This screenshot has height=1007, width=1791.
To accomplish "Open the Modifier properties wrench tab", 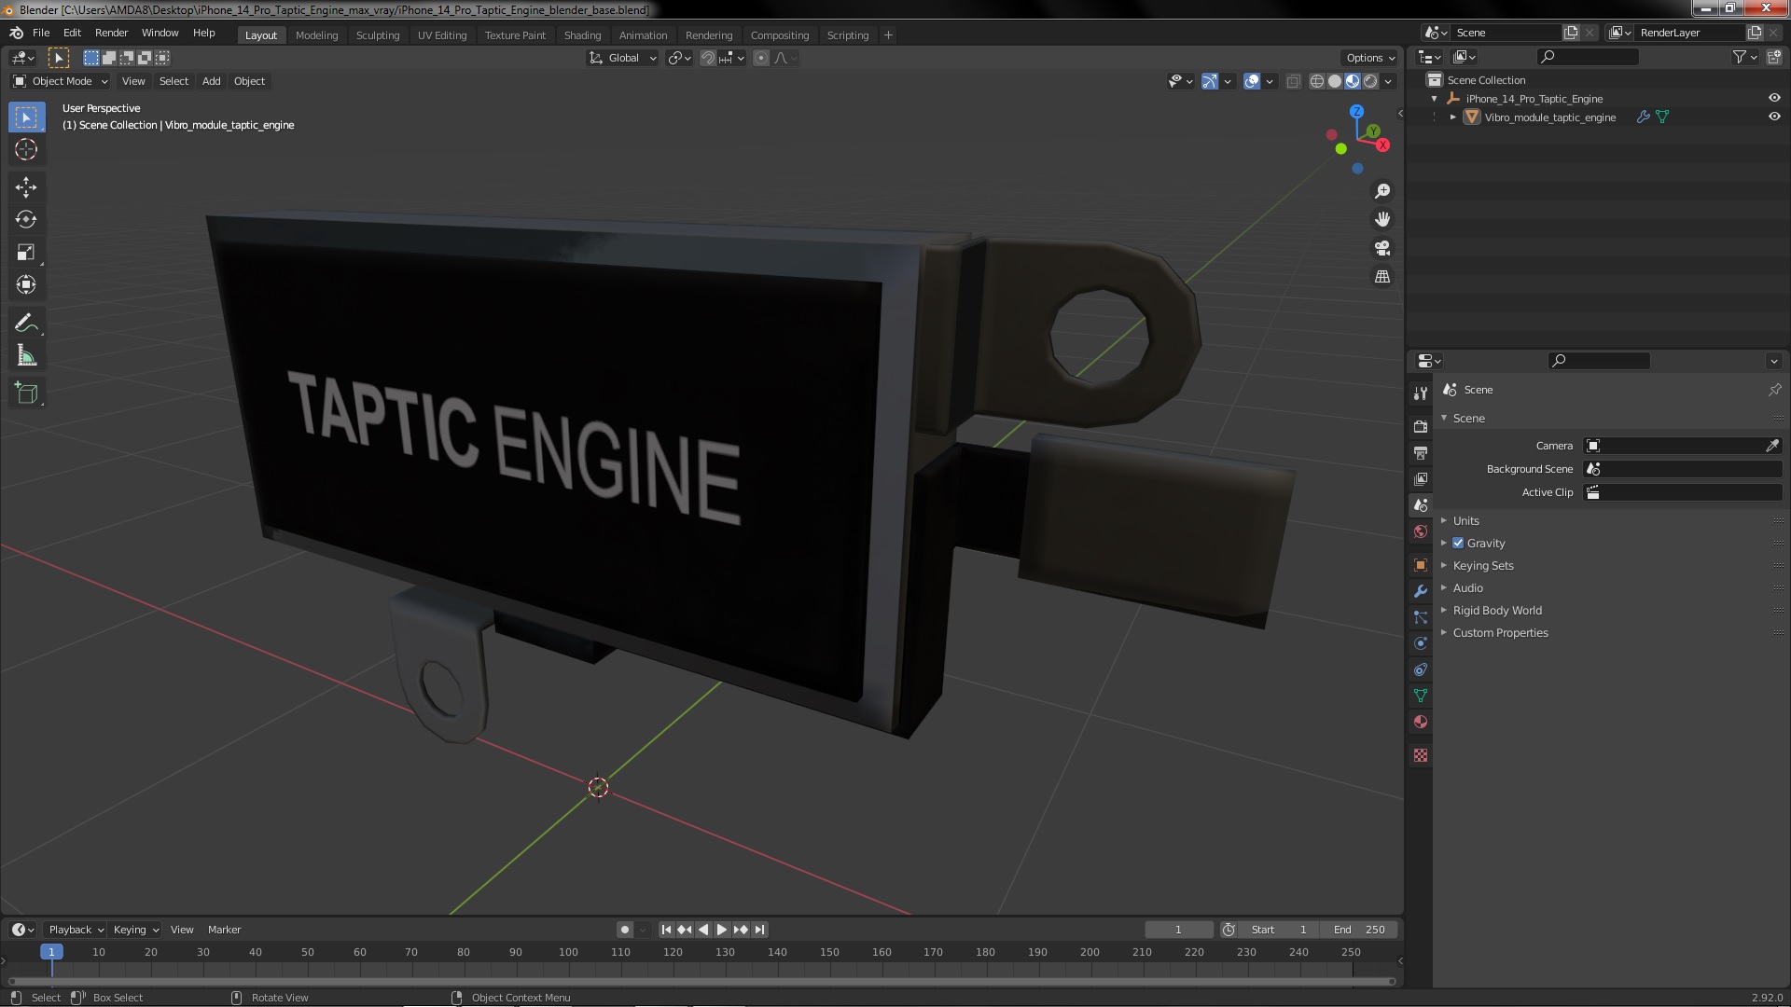I will click(x=1421, y=591).
